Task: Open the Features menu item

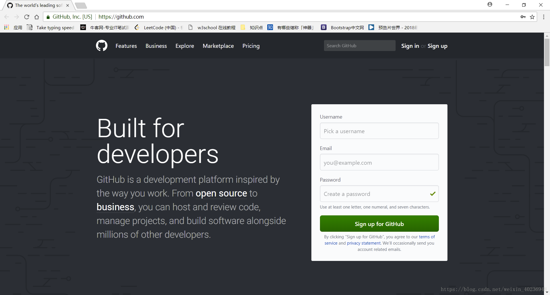Action: (x=126, y=46)
